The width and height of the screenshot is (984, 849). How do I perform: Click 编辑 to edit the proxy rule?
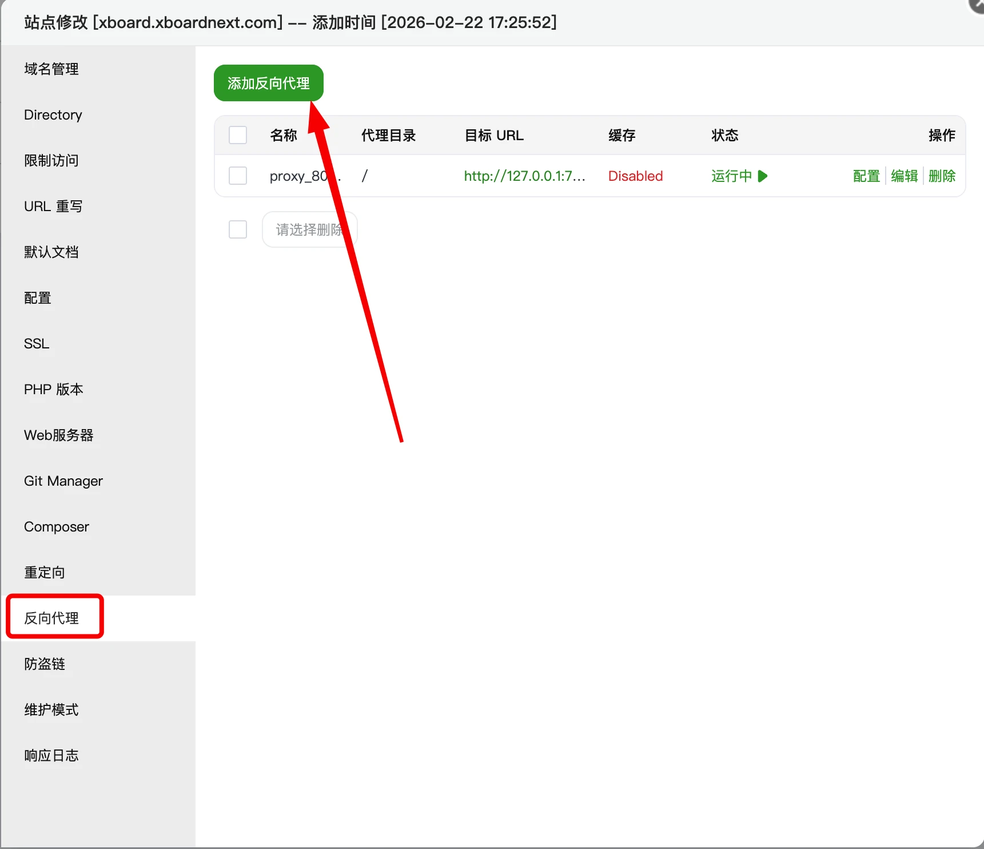pyautogui.click(x=904, y=176)
